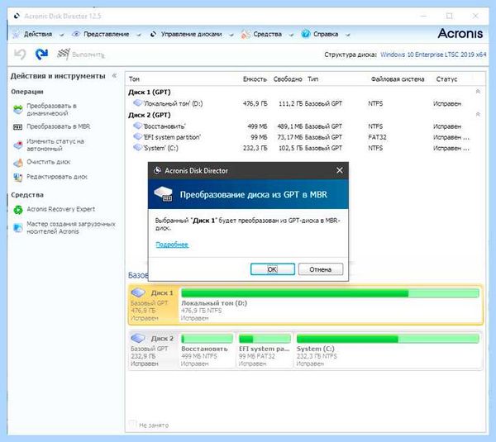Click the Действия menu icon
Image resolution: width=496 pixels, height=442 pixels.
point(17,34)
